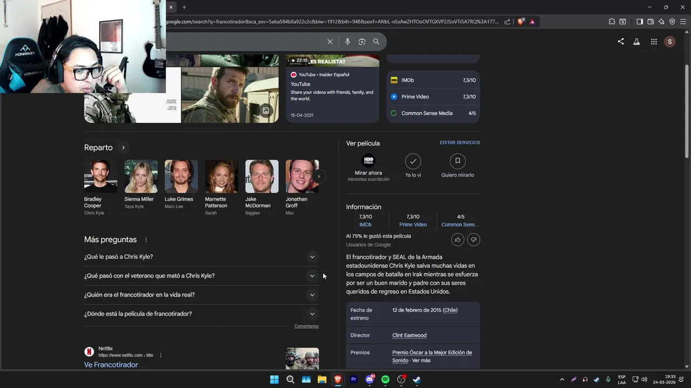Click Google results share icon

(621, 41)
